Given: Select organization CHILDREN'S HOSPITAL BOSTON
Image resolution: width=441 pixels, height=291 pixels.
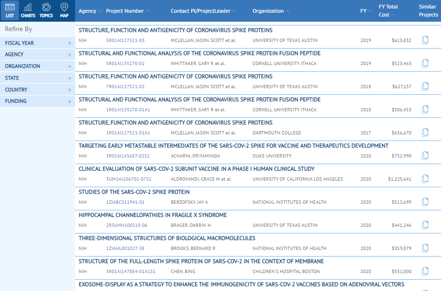Looking at the screenshot, I should [286, 271].
